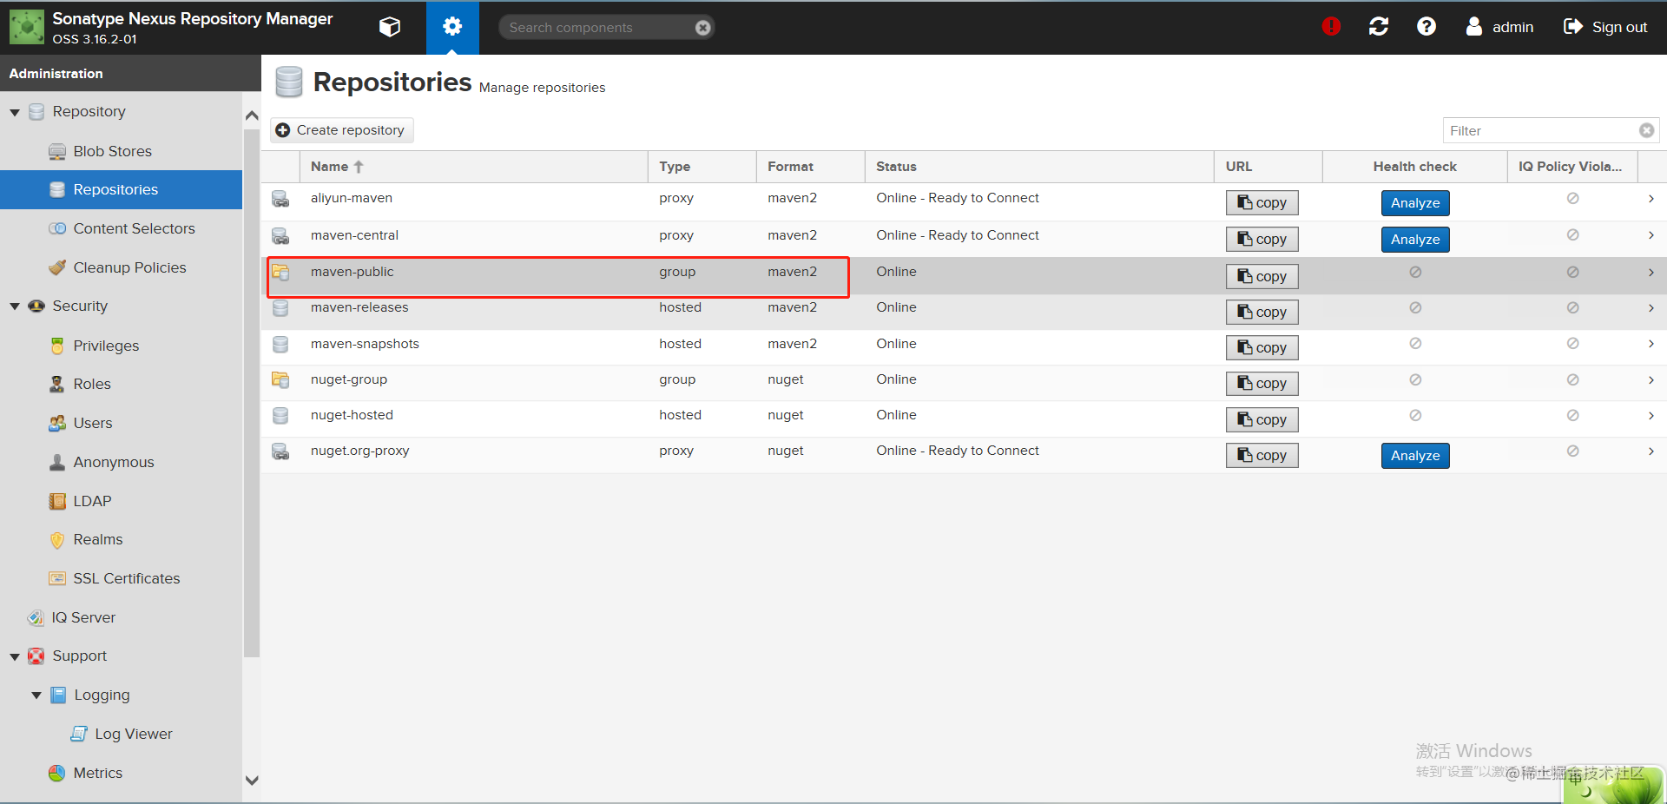Copy URL of aliyun-maven
Screen dimensions: 1667x804
click(x=1262, y=202)
